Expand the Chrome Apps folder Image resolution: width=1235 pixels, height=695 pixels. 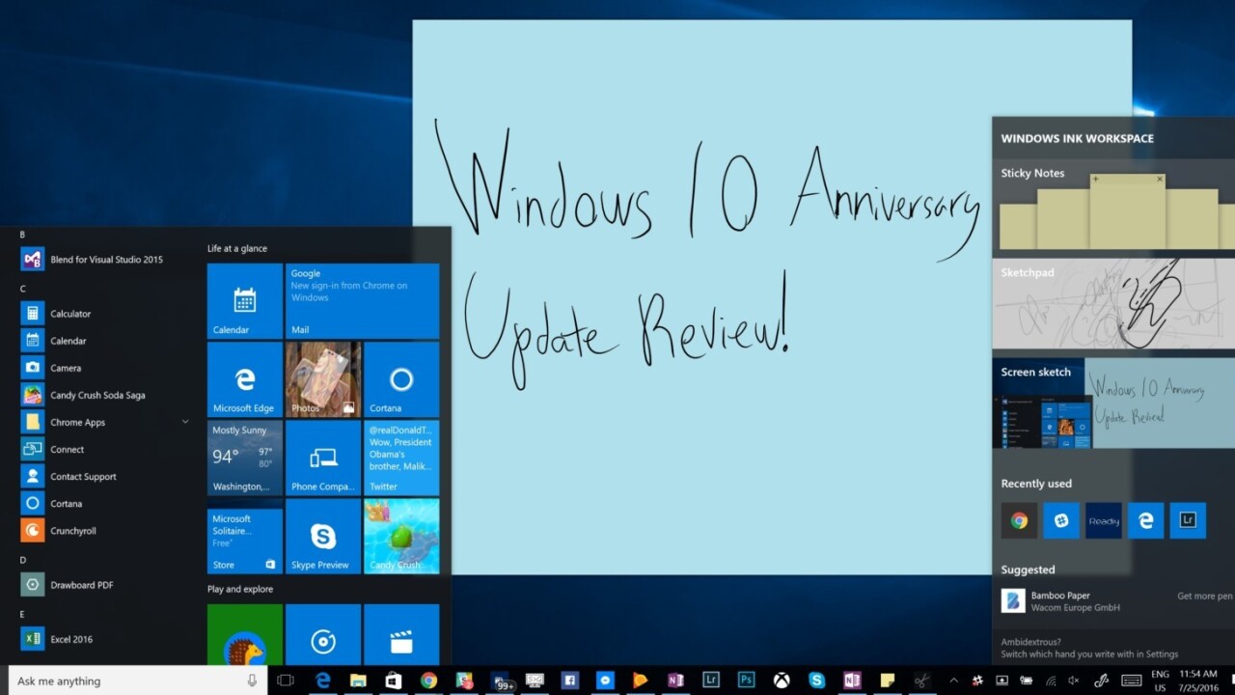184,422
